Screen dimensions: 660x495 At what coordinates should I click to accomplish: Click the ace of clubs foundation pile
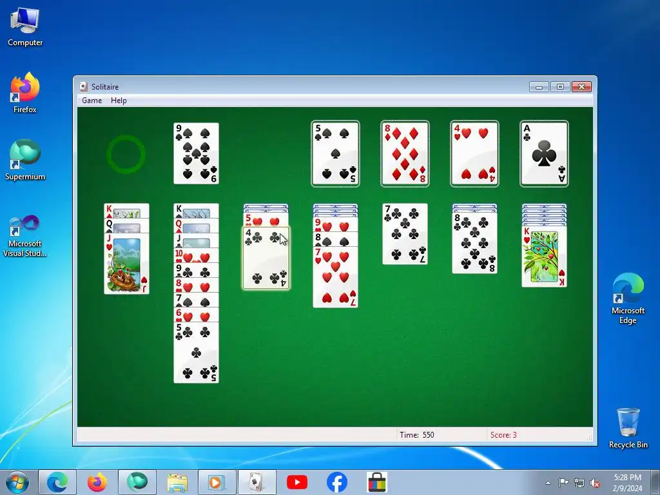(x=544, y=153)
